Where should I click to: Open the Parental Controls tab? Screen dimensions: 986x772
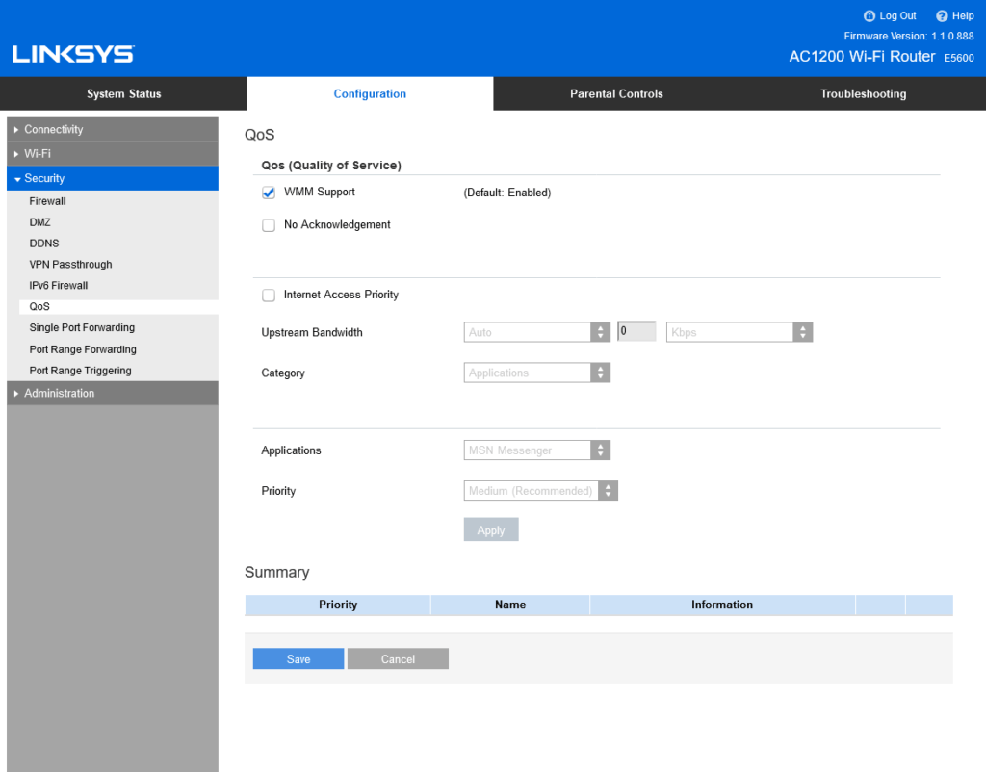click(x=616, y=93)
